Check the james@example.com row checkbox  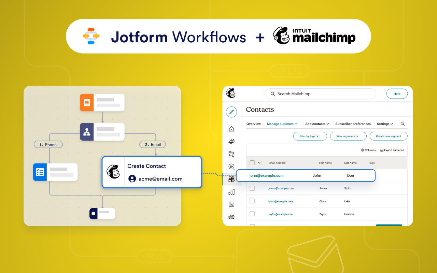click(252, 188)
